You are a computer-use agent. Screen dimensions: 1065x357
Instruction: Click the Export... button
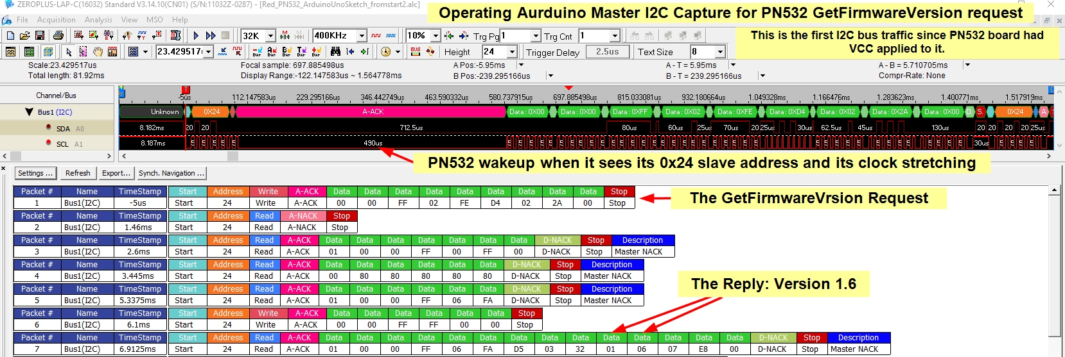(x=116, y=173)
